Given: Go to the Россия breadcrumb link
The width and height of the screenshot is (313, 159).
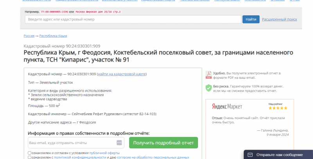Looking at the screenshot, I should (x=29, y=36).
